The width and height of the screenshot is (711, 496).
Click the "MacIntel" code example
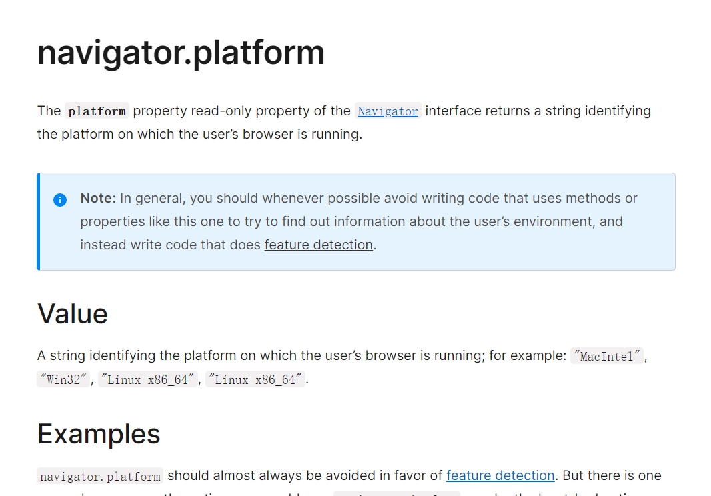point(606,356)
